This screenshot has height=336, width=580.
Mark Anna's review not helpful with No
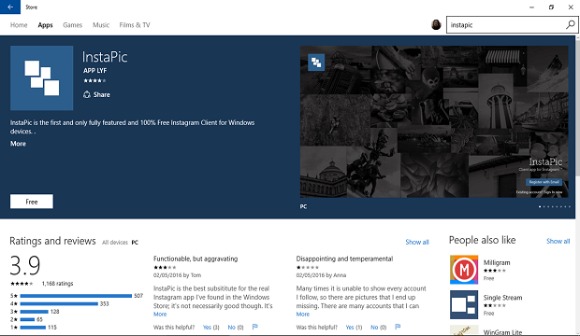379,328
